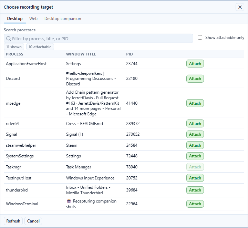Click the magnifier icon in the search box
Viewport: 248px width, 228px height.
click(9, 39)
